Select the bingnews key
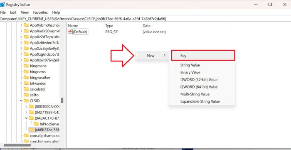 coord(38,71)
